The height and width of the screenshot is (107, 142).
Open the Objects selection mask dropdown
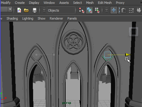click(61, 10)
